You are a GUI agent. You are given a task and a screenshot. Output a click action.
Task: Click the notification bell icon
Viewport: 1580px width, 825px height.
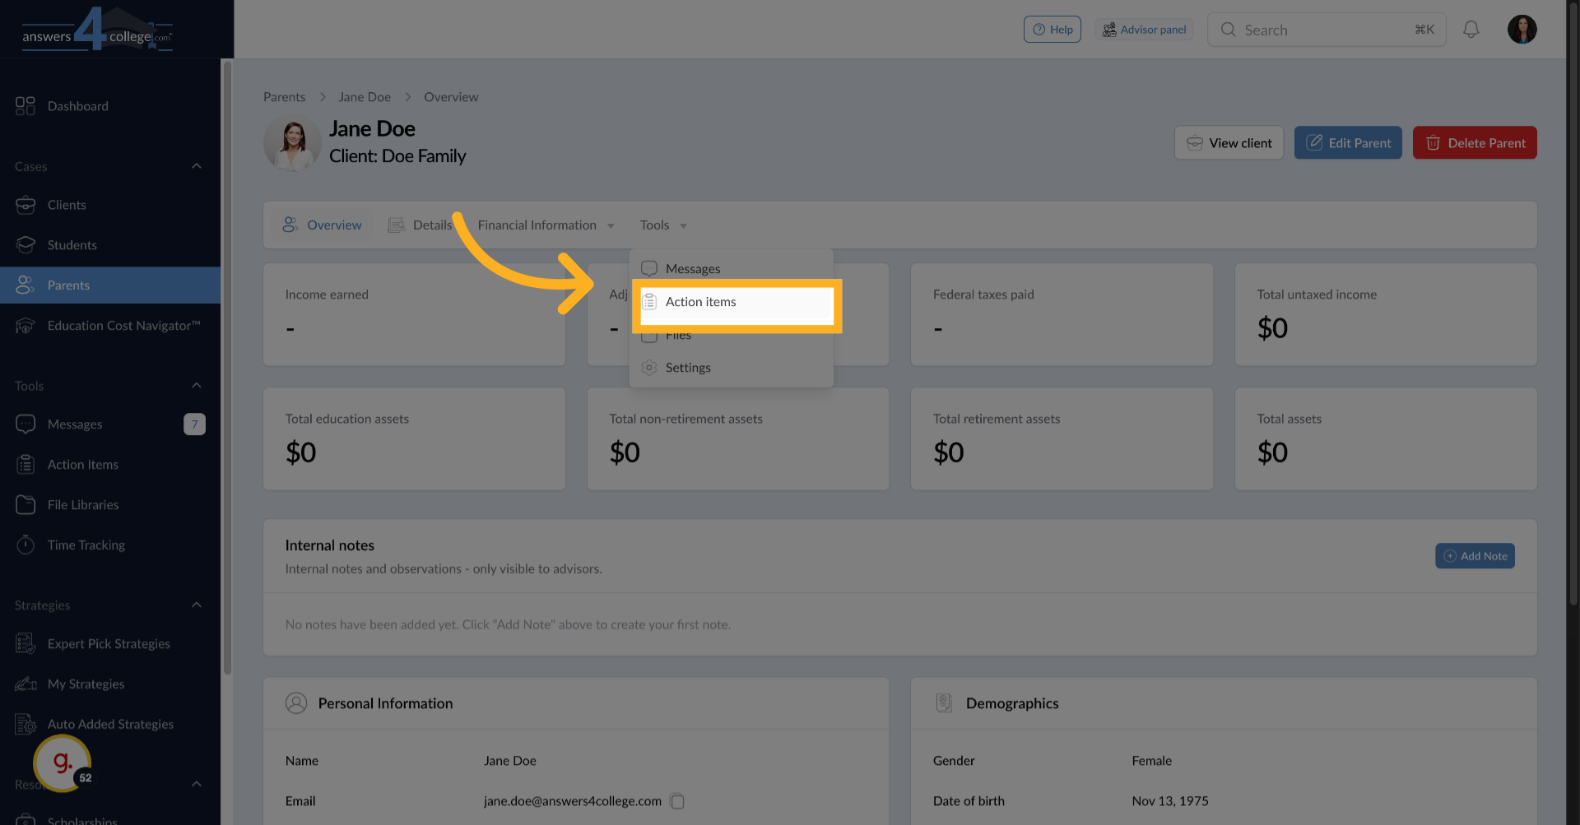pos(1471,29)
